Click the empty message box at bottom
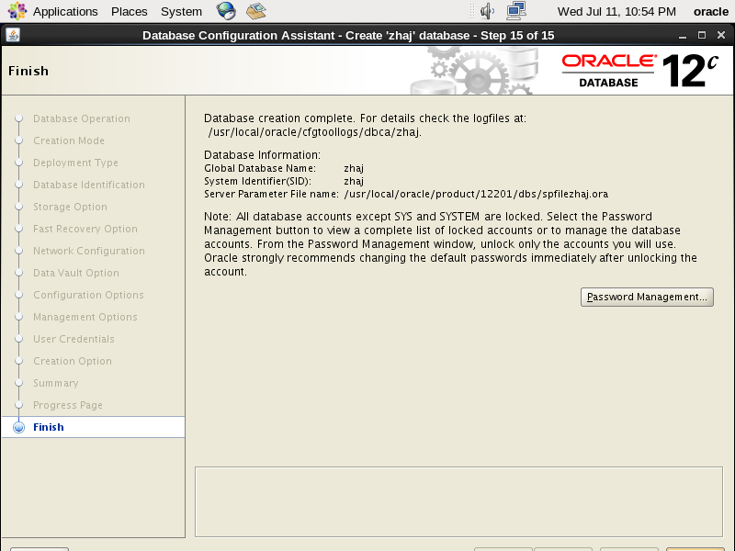The image size is (735, 551). (x=458, y=501)
